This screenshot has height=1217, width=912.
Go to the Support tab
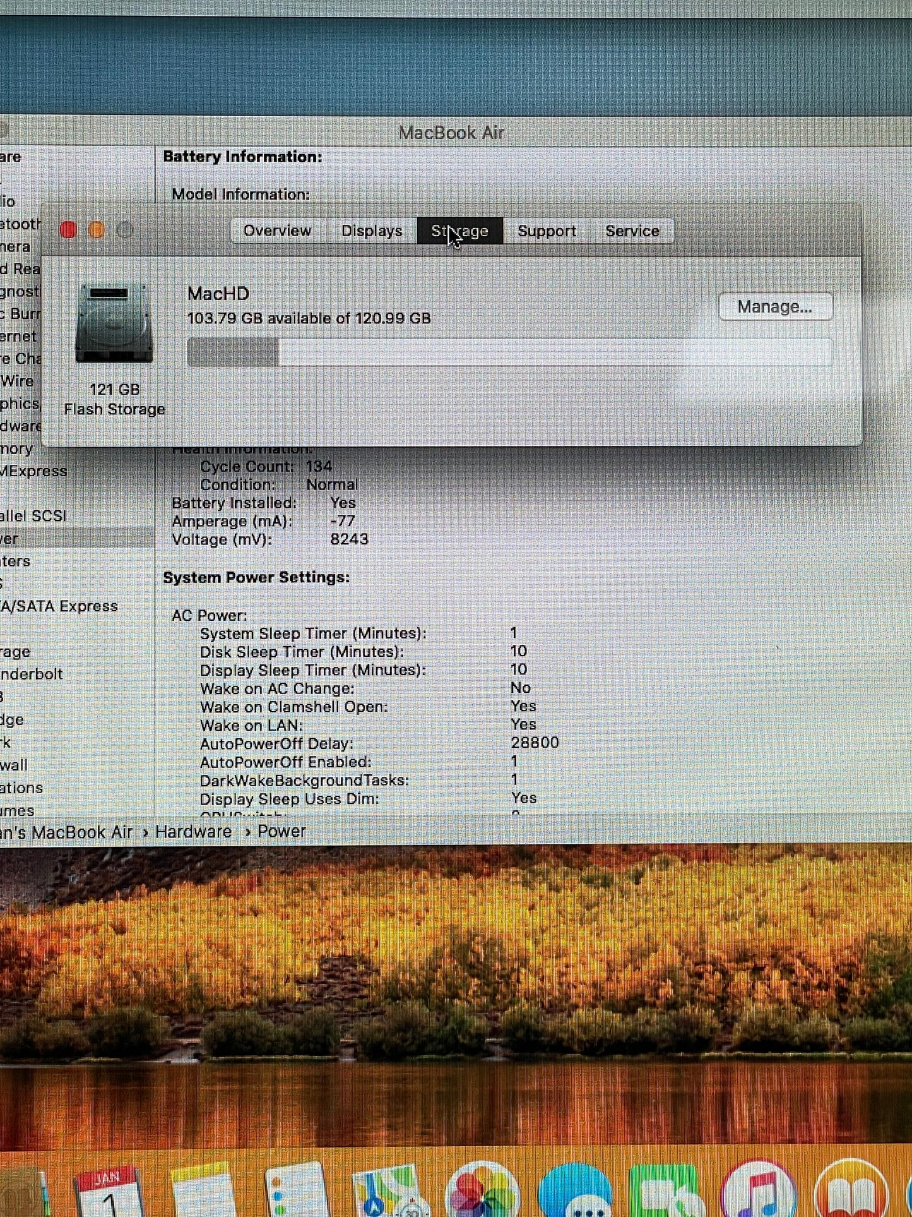tap(547, 231)
